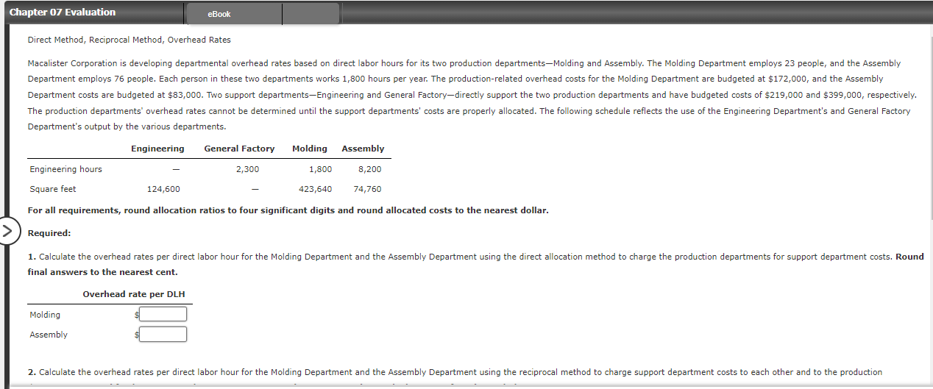933x389 pixels.
Task: Click the Engineering hours row label
Action: (x=66, y=169)
